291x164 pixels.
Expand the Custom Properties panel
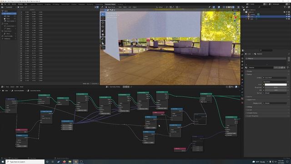[x=252, y=116]
